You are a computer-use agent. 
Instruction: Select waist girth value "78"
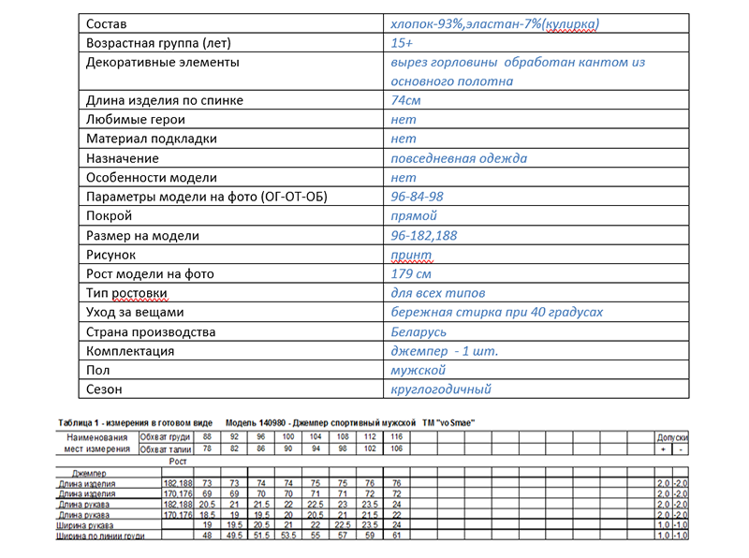click(x=207, y=448)
